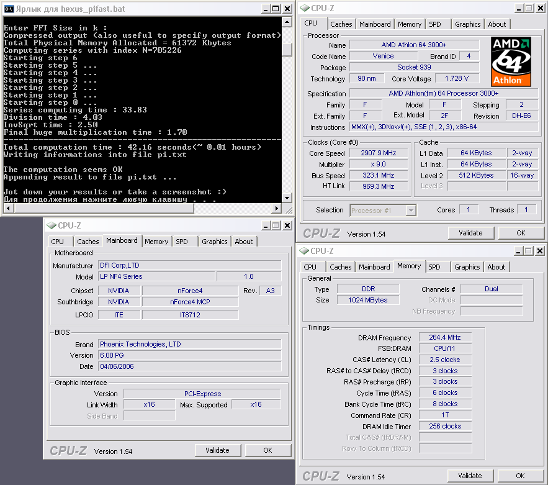This screenshot has height=485, width=548.
Task: Click the Bus Speed value 323.1 MHz
Action: 379,176
